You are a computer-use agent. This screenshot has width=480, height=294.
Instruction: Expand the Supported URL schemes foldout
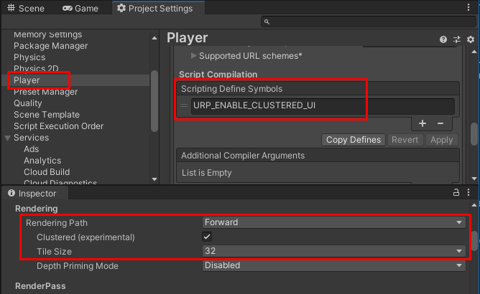click(x=194, y=55)
